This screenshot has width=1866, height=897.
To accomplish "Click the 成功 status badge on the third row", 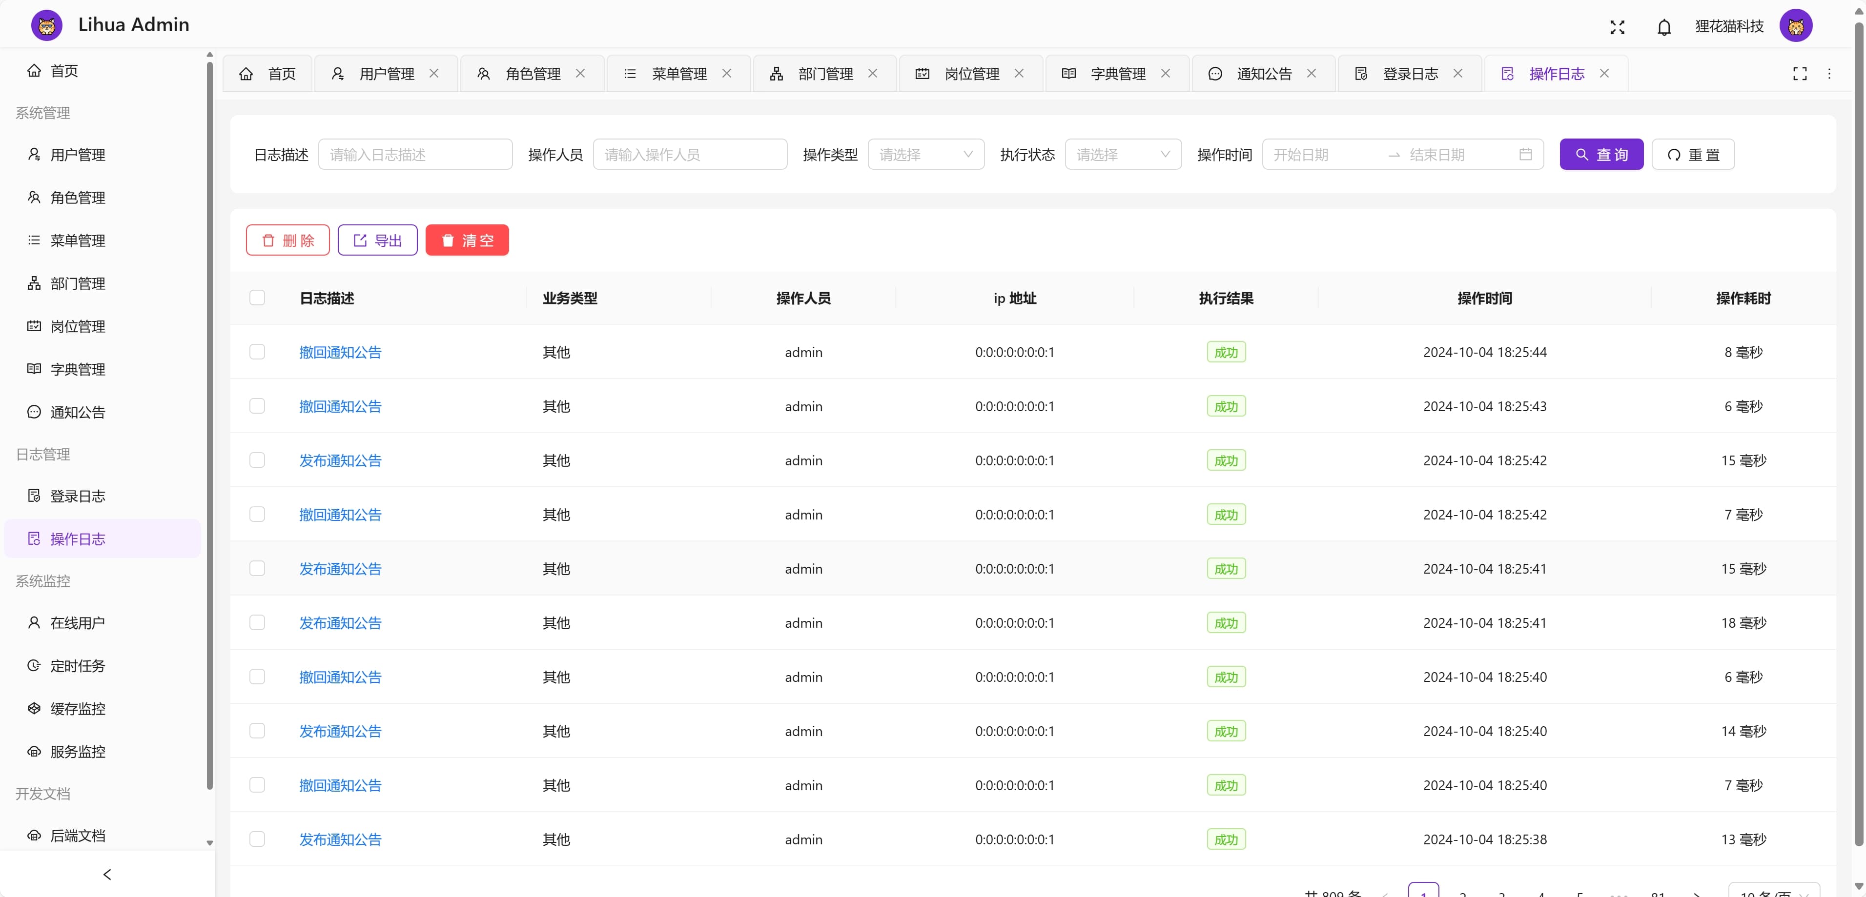I will [x=1226, y=460].
